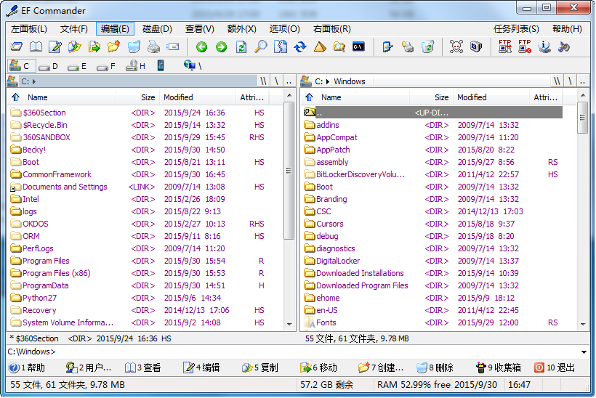The width and height of the screenshot is (596, 398).
Task: Select the <UP-DI... parent row in right panel
Action: (433, 113)
